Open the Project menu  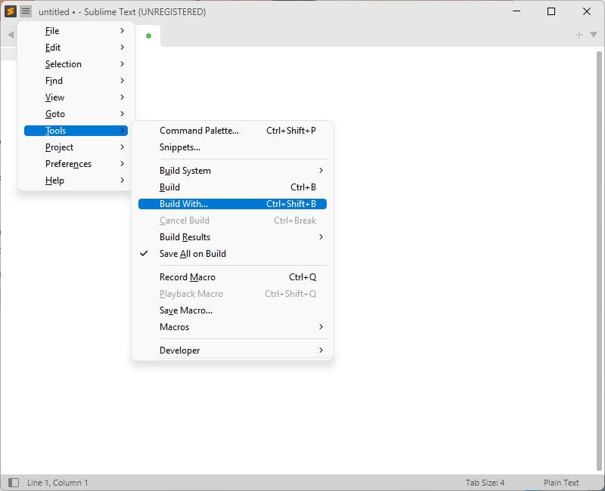click(76, 147)
